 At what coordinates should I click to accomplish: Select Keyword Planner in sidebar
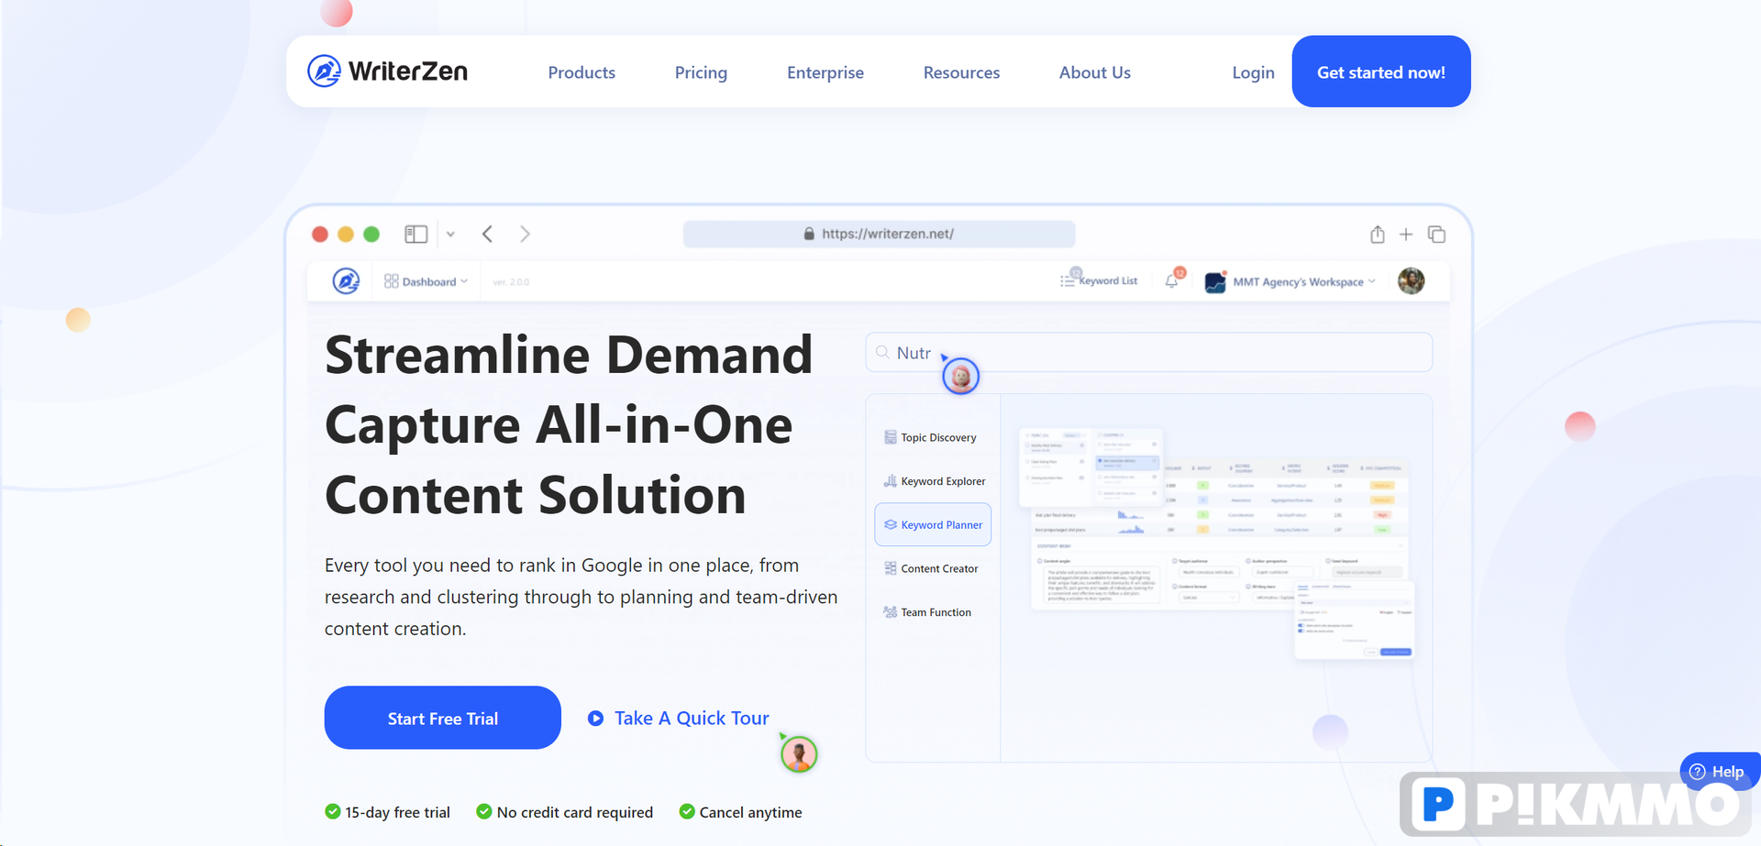(933, 524)
